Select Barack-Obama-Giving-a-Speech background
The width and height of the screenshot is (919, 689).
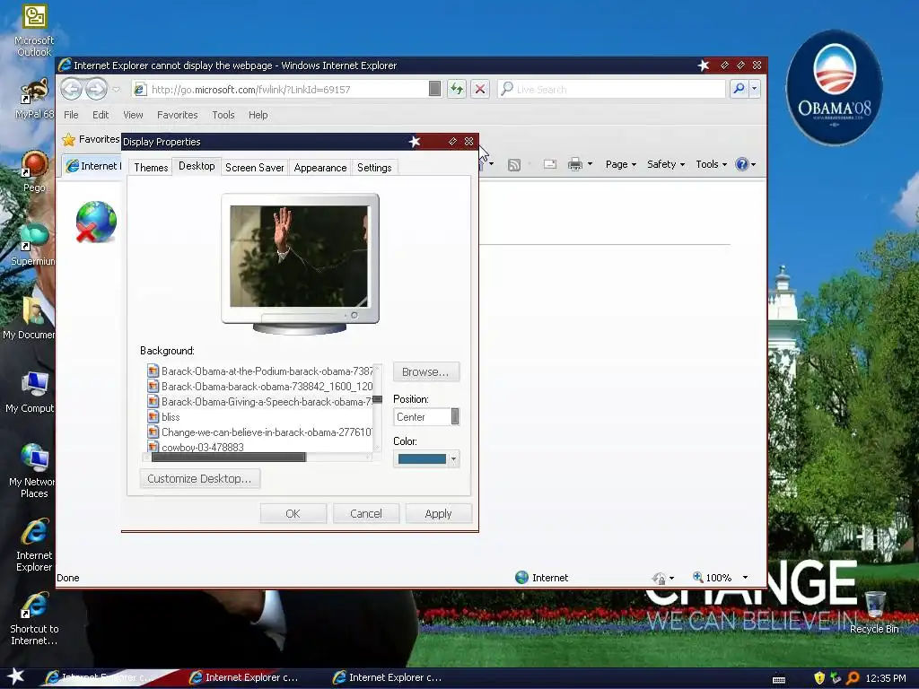click(x=259, y=401)
